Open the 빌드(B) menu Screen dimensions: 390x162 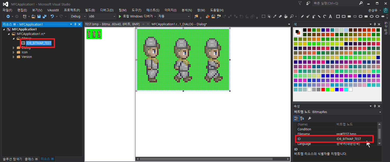coord(90,10)
